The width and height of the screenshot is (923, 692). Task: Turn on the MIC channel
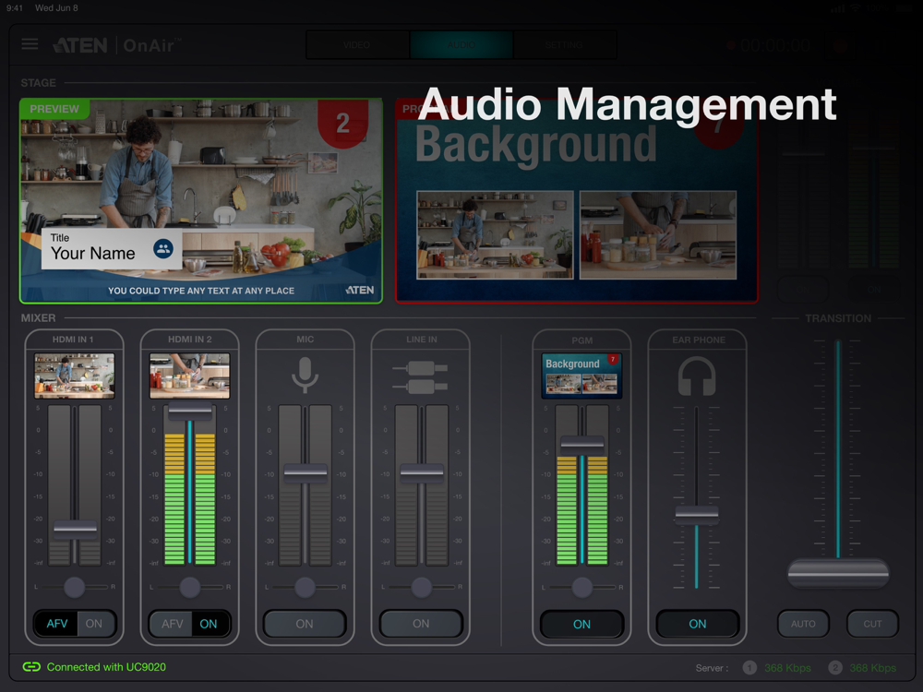click(305, 624)
